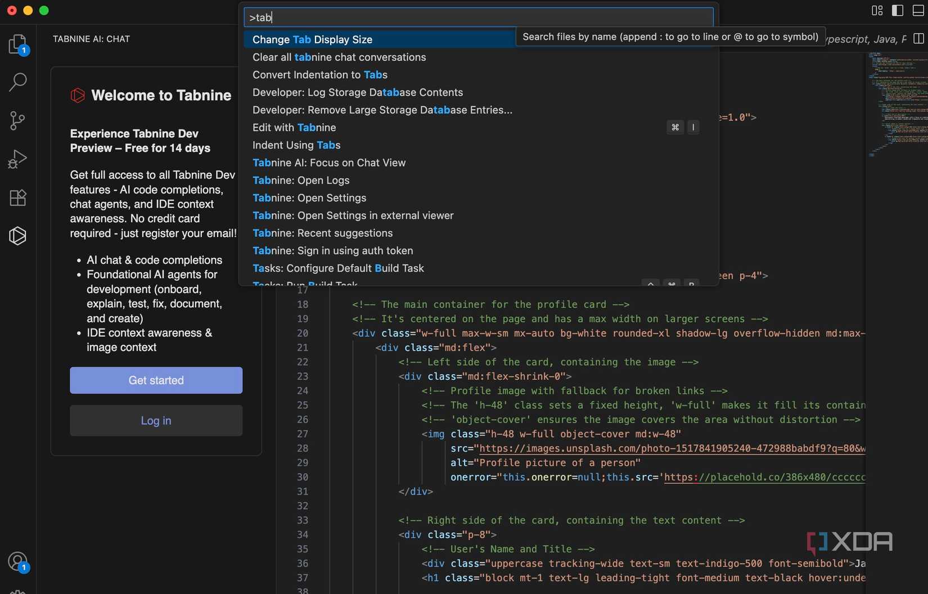Click the Log in button
The image size is (928, 594).
coord(156,420)
